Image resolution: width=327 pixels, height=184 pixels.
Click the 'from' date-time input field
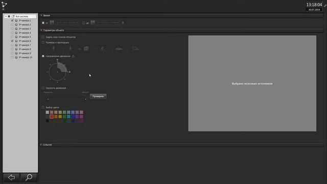coord(67,22)
